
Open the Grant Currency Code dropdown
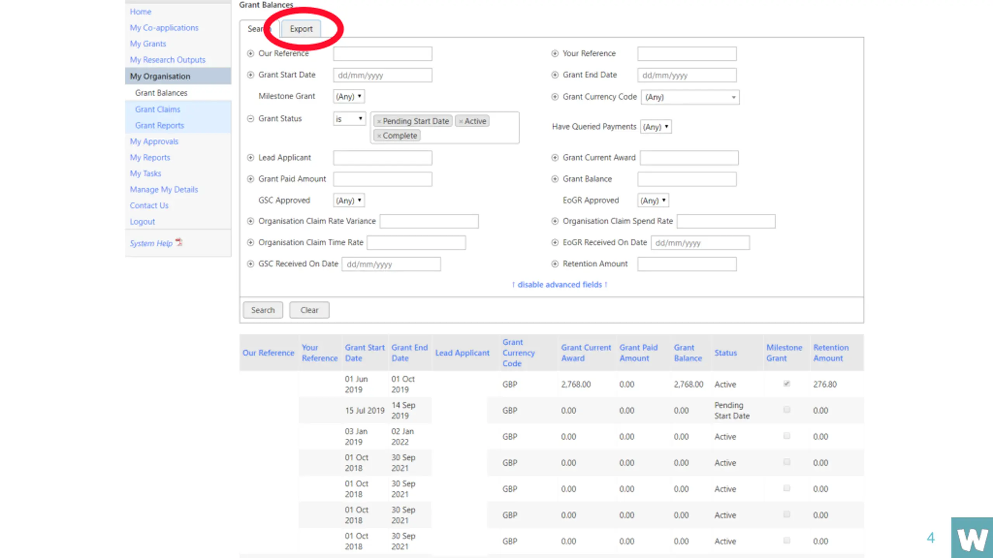[x=690, y=97]
